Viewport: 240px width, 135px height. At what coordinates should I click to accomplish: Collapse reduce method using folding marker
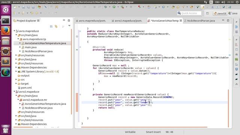pyautogui.click(x=80, y=47)
